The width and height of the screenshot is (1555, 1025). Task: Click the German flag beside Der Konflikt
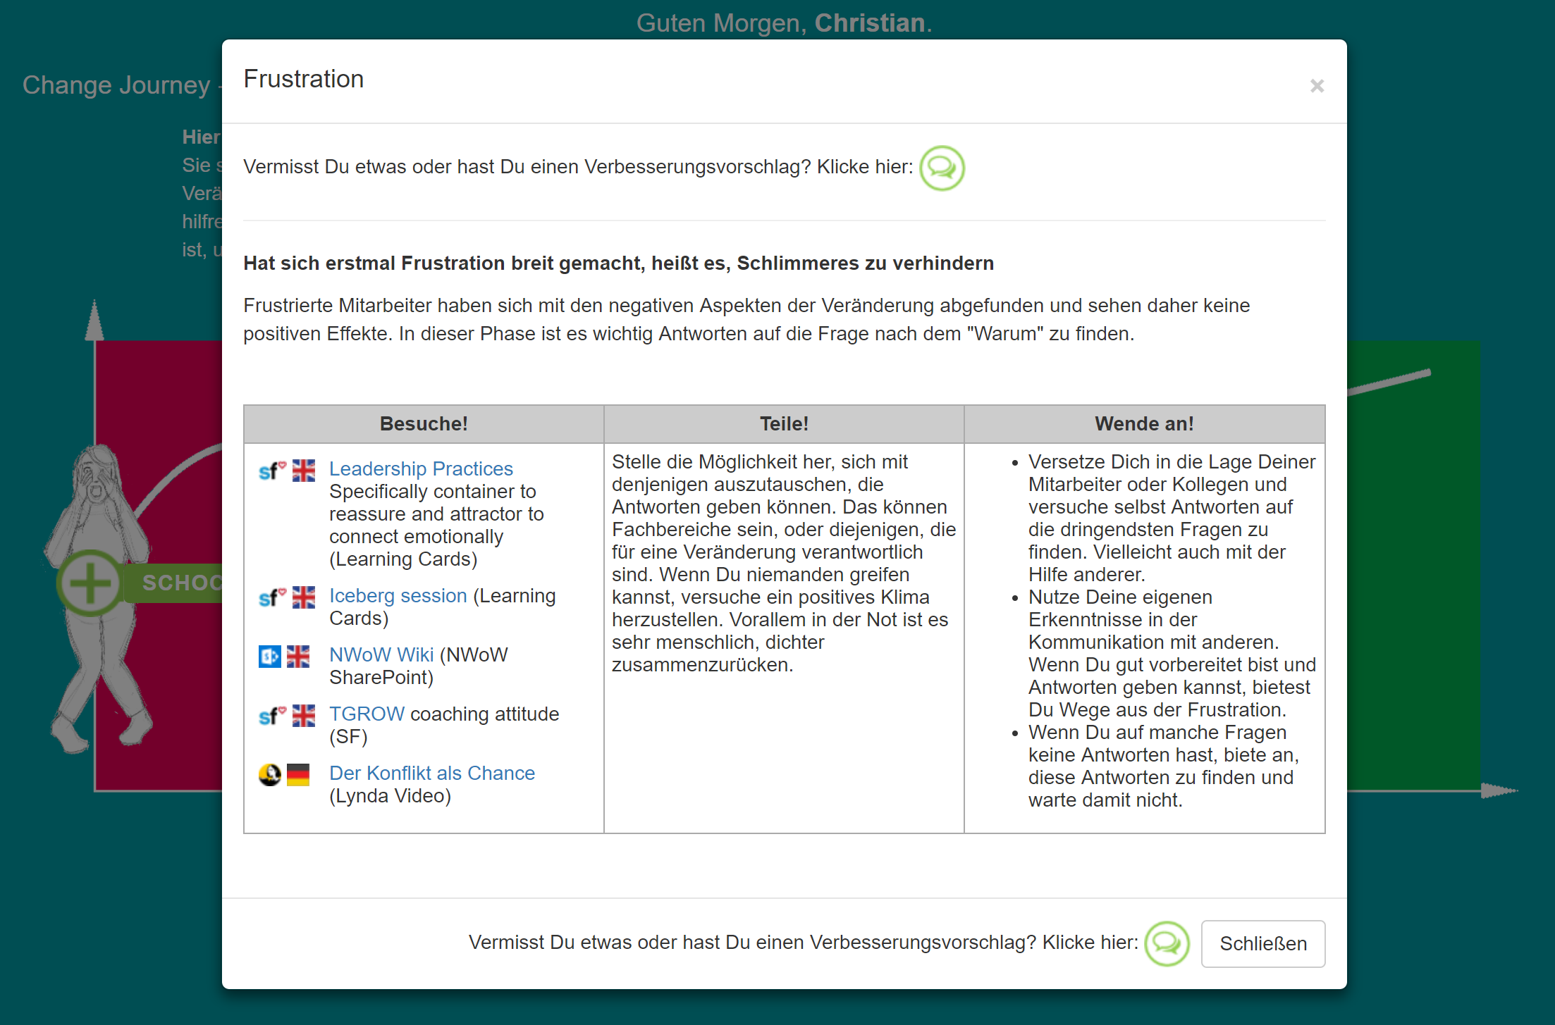click(x=298, y=775)
